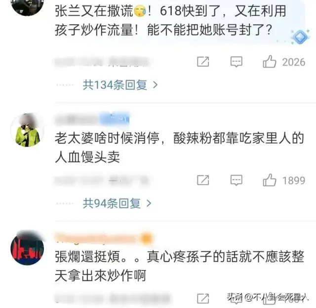316x308 pixels.
Task: Tap the blue diamond badge icon
Action: click(x=300, y=37)
